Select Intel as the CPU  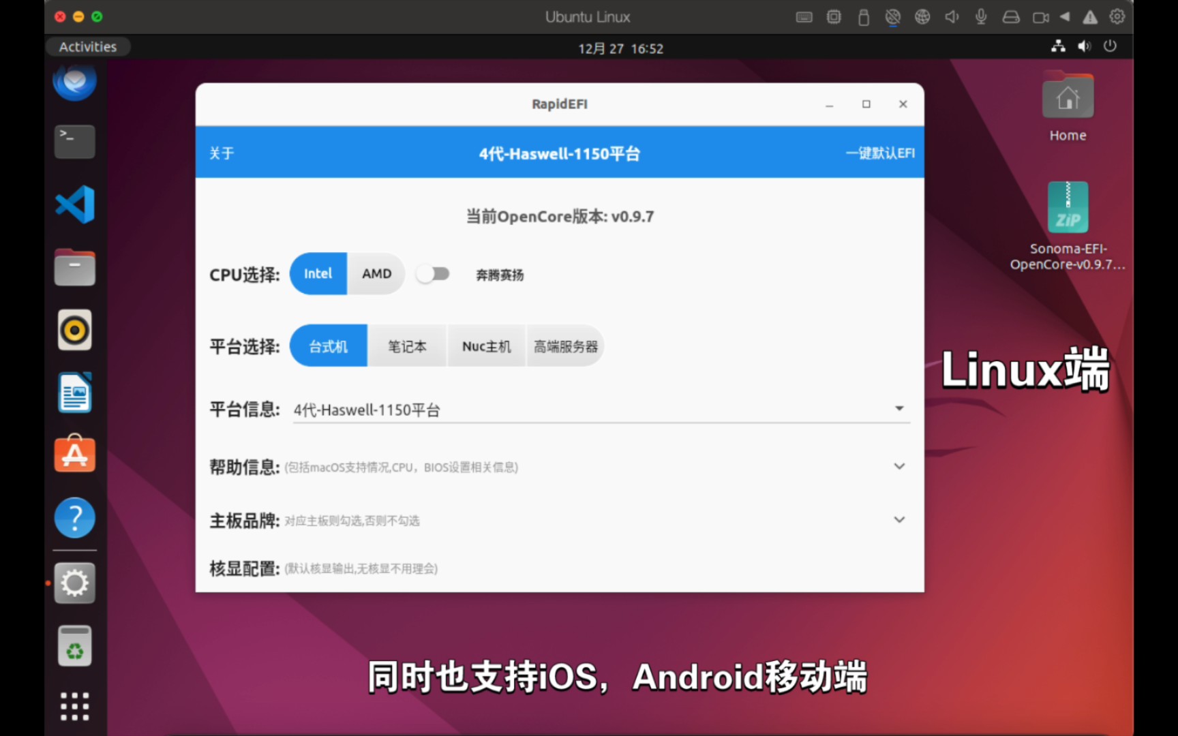[318, 274]
